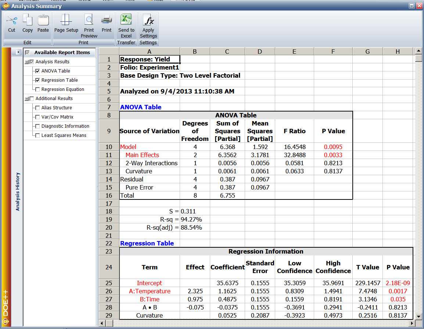The width and height of the screenshot is (424, 329).
Task: Click the Apply Settings fx icon
Action: [148, 20]
